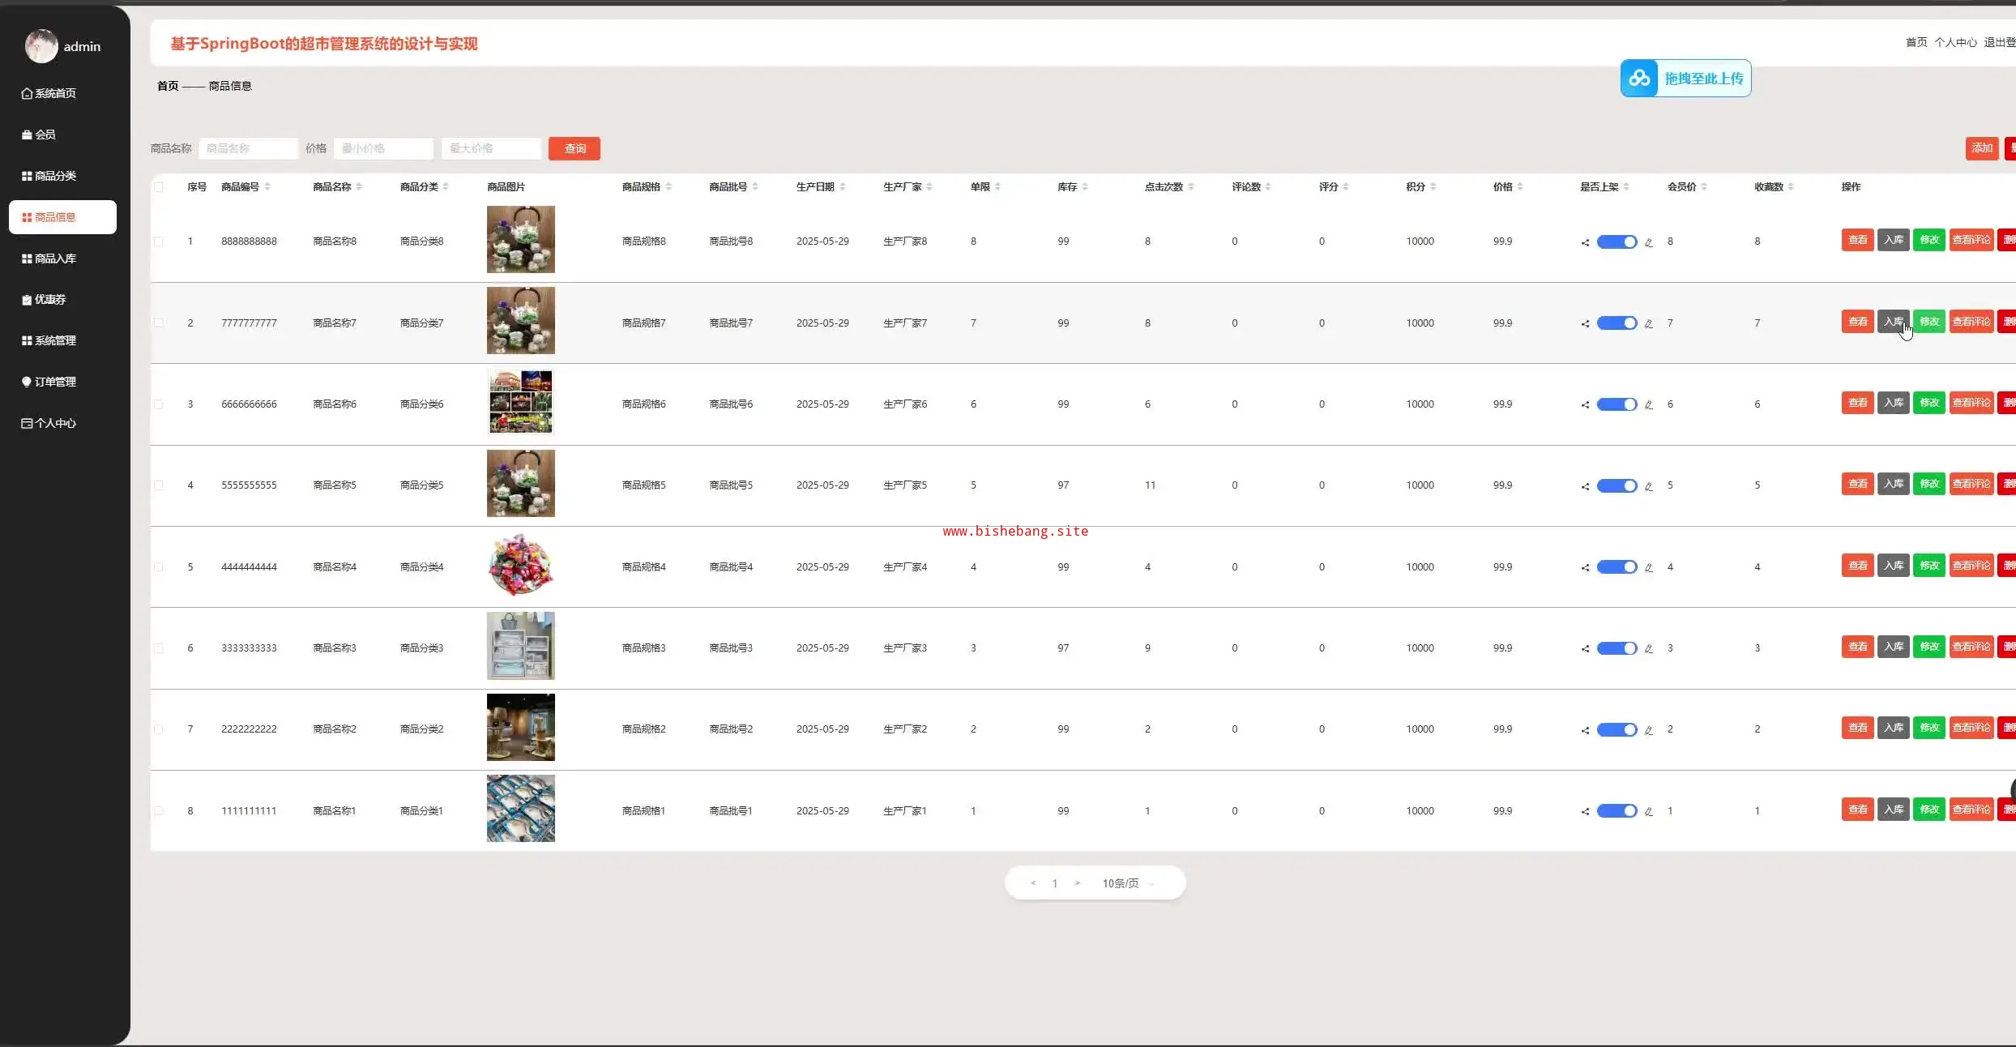Turn off 是否上架 switch for 商品名称4
The width and height of the screenshot is (2016, 1047).
(1617, 567)
